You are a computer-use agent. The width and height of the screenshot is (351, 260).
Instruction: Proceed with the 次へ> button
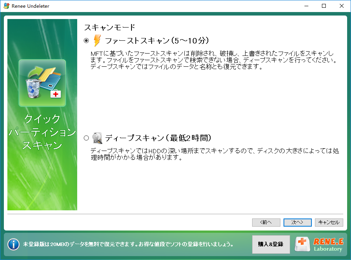coord(297,222)
